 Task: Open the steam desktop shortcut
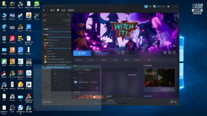coord(20,16)
